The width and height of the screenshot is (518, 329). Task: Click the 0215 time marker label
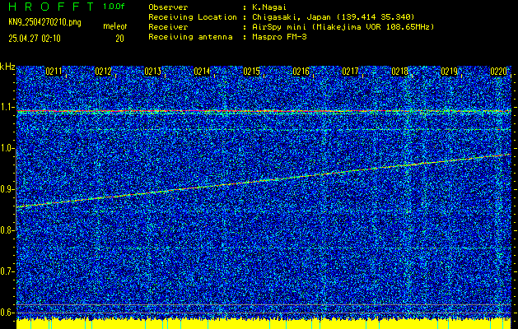tap(251, 72)
